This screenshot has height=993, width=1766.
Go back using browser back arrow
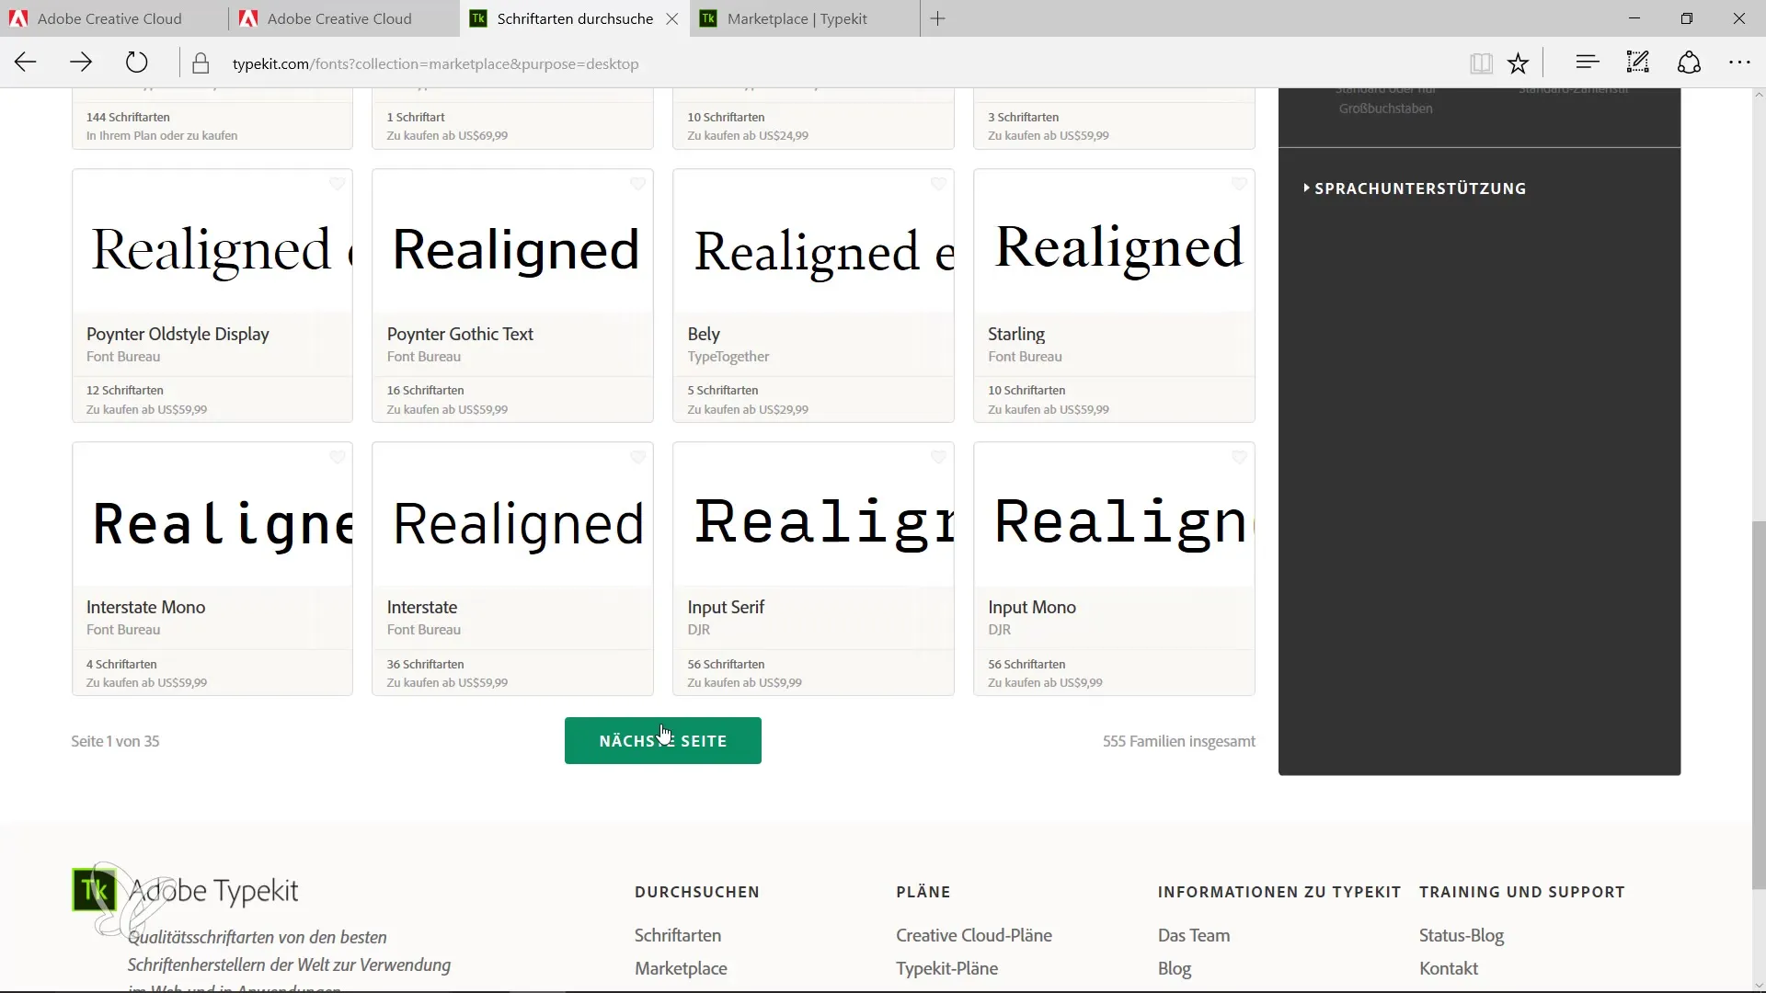click(x=26, y=63)
